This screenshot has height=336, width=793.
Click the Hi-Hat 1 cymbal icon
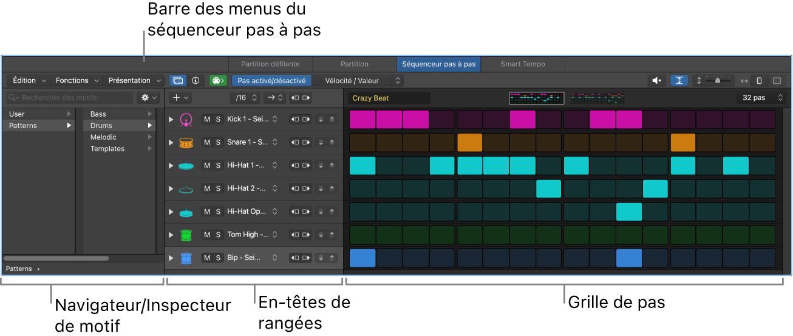pyautogui.click(x=186, y=165)
